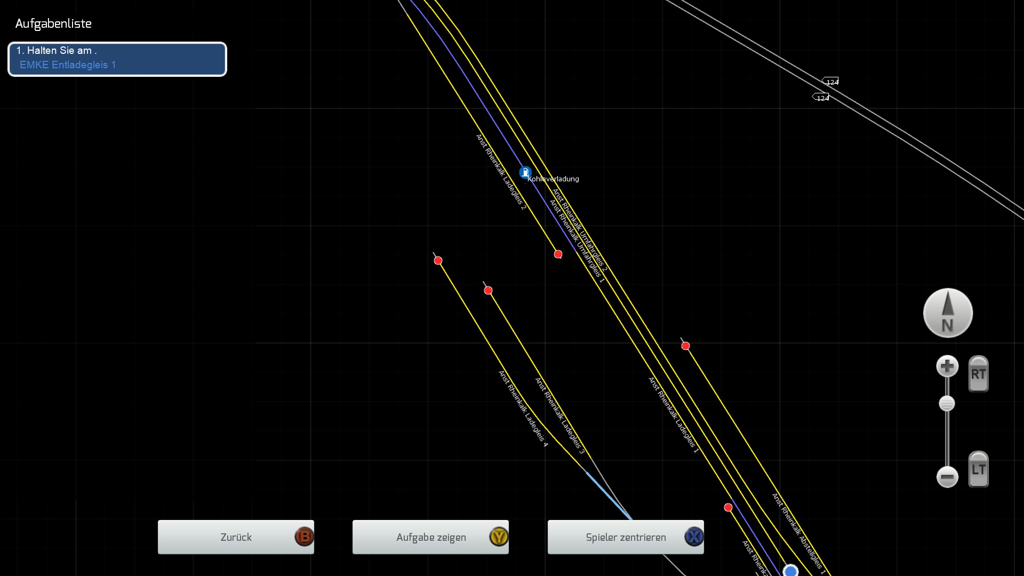Click the RT trigger icon
Viewport: 1024px width, 576px height.
click(978, 374)
